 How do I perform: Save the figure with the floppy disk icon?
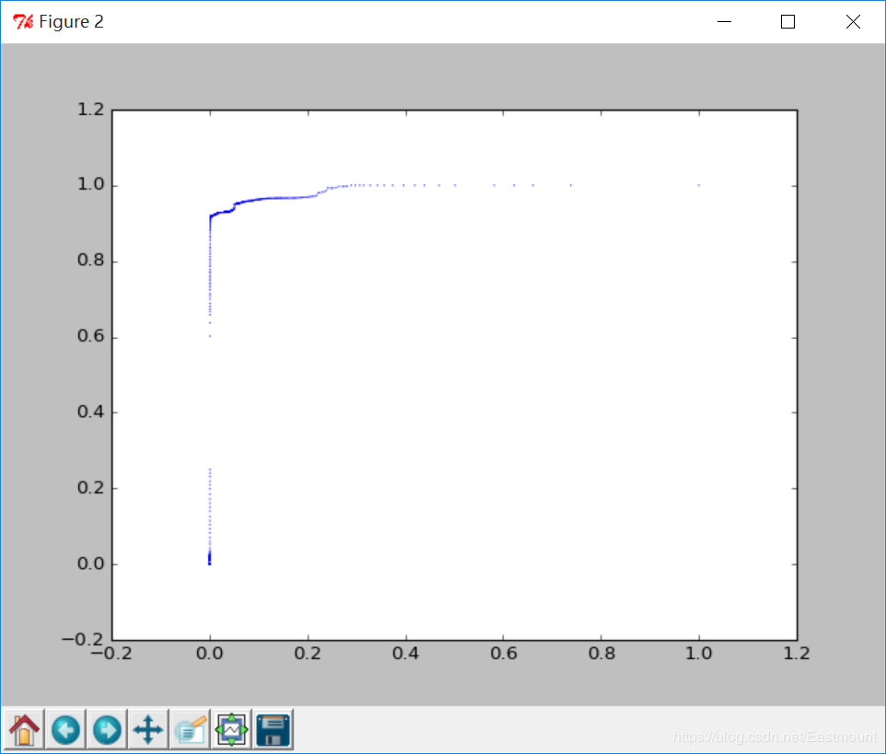coord(274,730)
